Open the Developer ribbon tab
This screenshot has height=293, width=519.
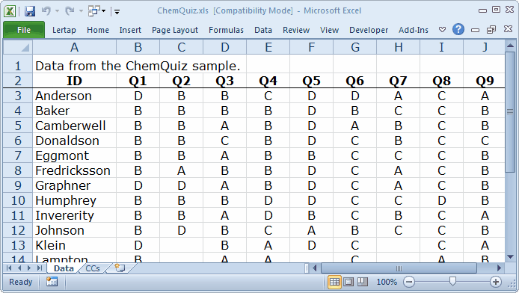point(369,30)
